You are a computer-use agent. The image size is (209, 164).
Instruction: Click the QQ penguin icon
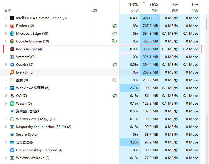point(12,96)
